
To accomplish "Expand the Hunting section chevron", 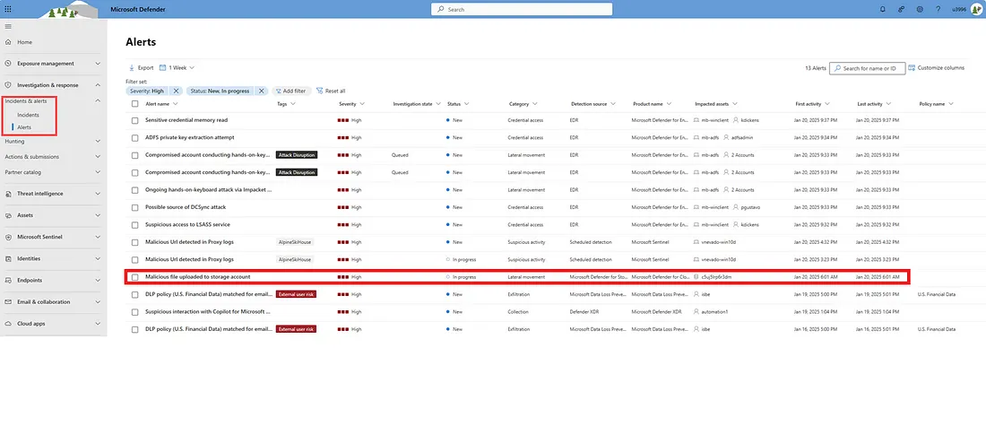I will pos(98,142).
